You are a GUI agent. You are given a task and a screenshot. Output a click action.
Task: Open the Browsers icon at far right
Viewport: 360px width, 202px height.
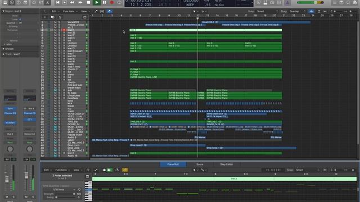click(x=355, y=2)
